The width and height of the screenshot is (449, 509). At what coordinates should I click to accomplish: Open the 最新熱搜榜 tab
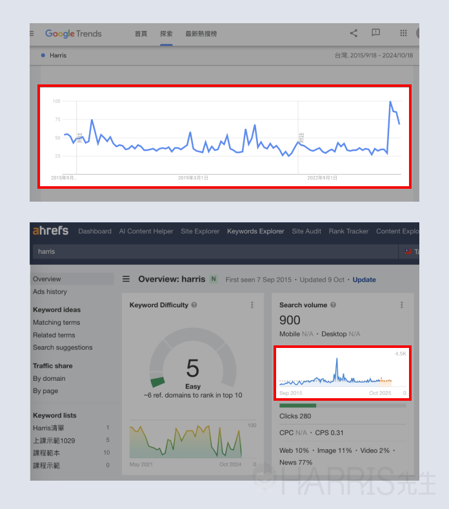point(201,34)
